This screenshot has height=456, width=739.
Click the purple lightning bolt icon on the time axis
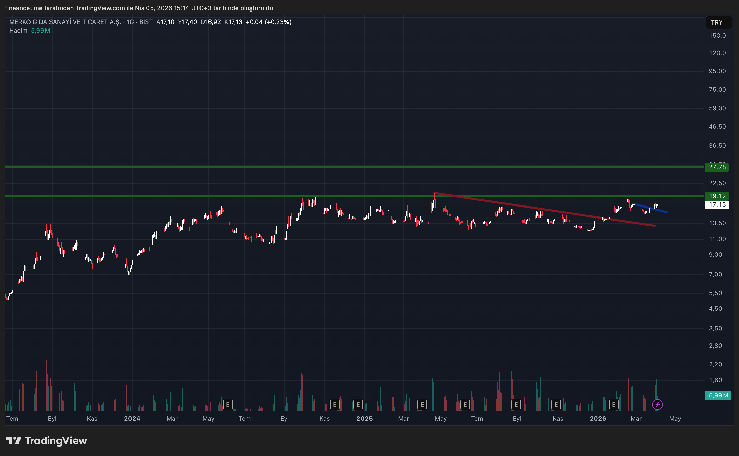click(657, 404)
